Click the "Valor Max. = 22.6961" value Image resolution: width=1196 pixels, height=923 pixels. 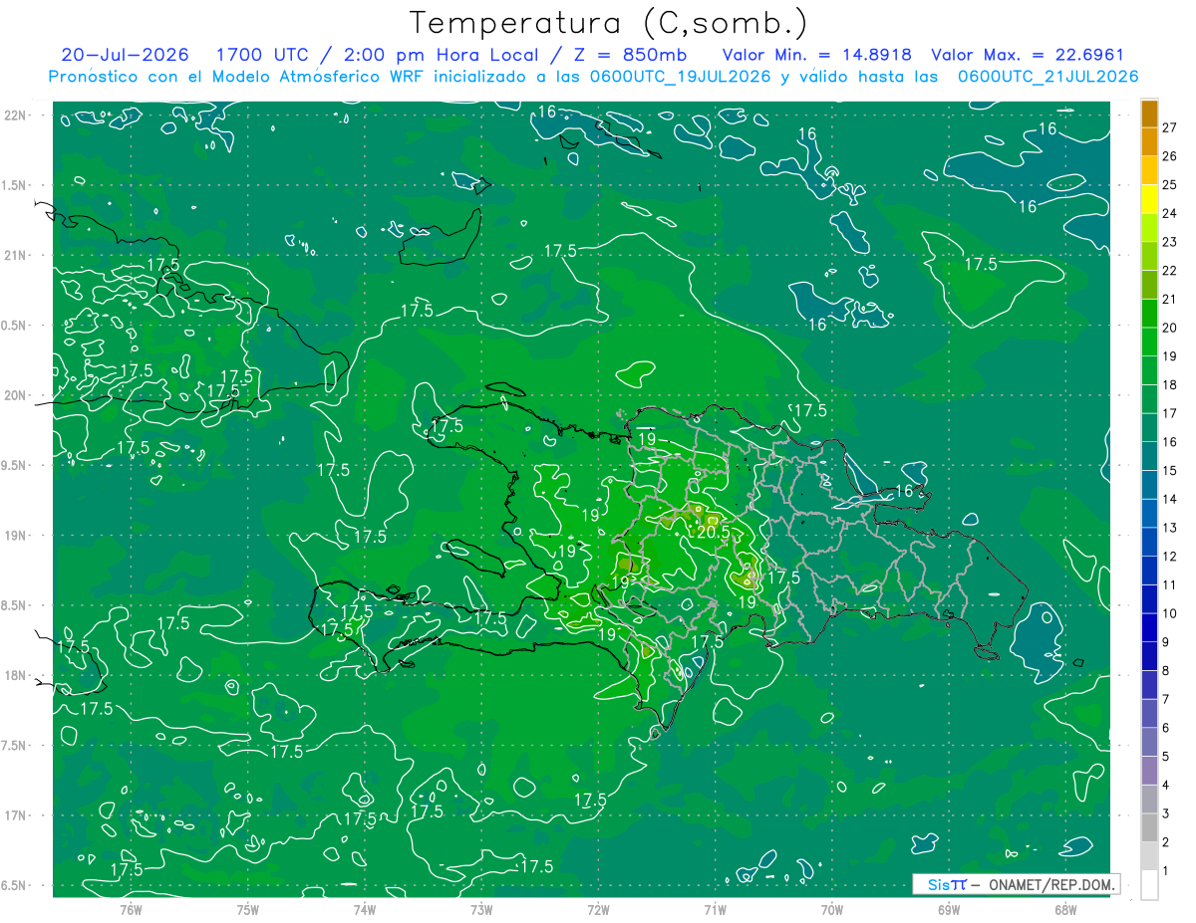(1028, 55)
